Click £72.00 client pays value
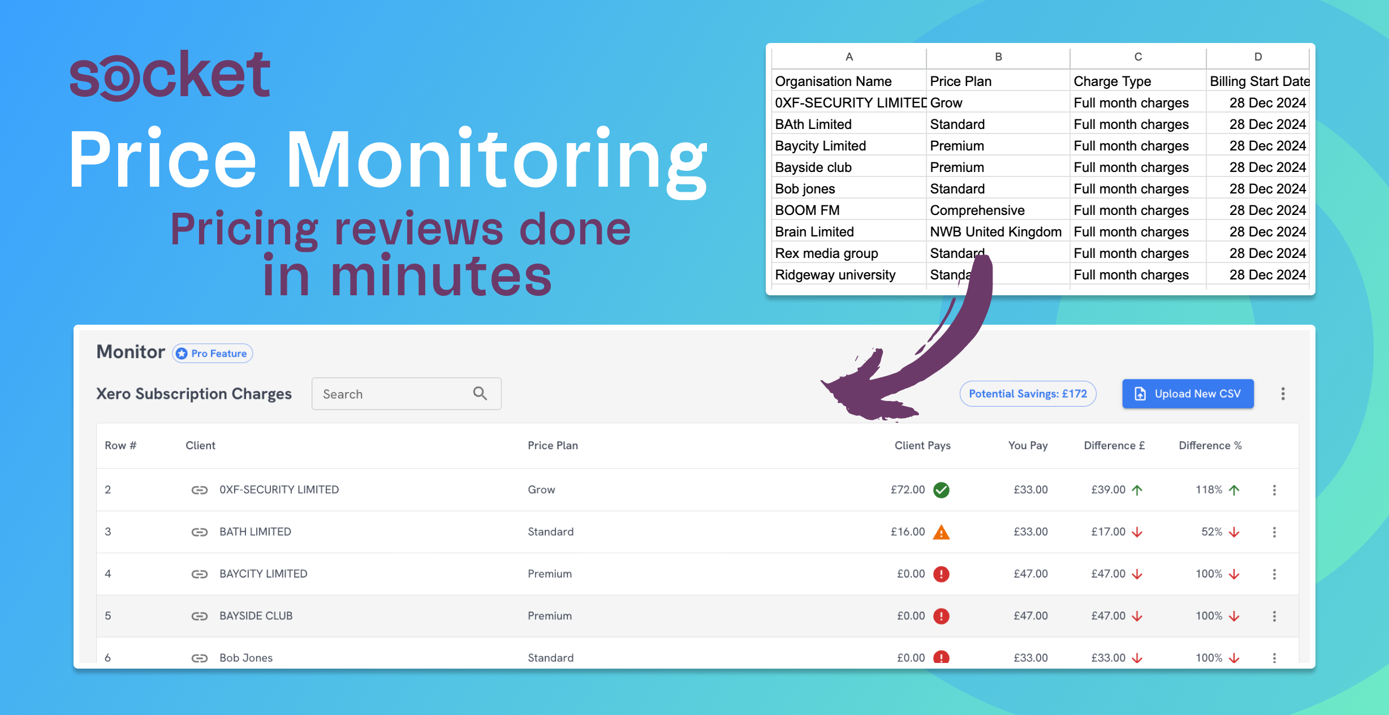The height and width of the screenshot is (715, 1389). pos(908,490)
